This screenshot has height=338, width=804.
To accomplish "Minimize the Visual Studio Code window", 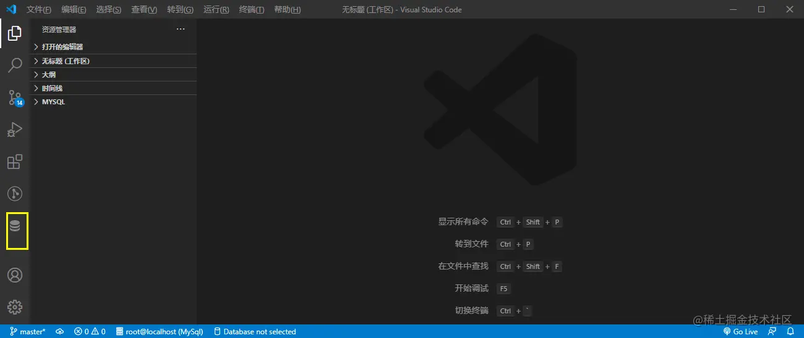I will point(733,9).
